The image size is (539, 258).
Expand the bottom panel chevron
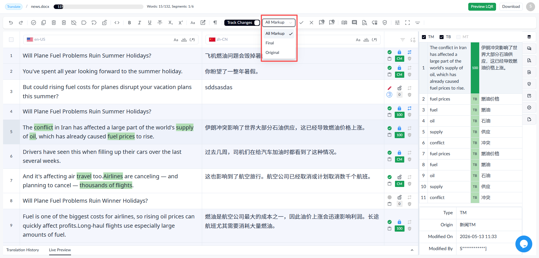tap(412, 250)
